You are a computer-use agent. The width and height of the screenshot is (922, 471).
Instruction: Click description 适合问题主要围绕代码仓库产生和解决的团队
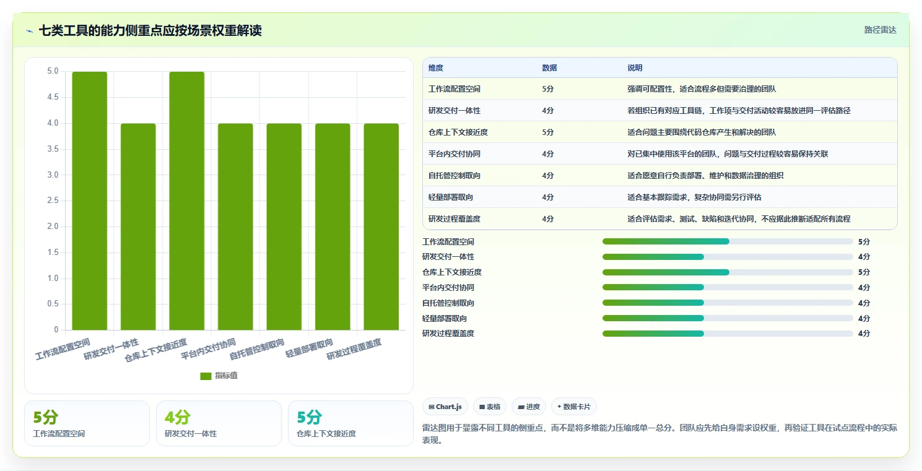[x=702, y=132]
